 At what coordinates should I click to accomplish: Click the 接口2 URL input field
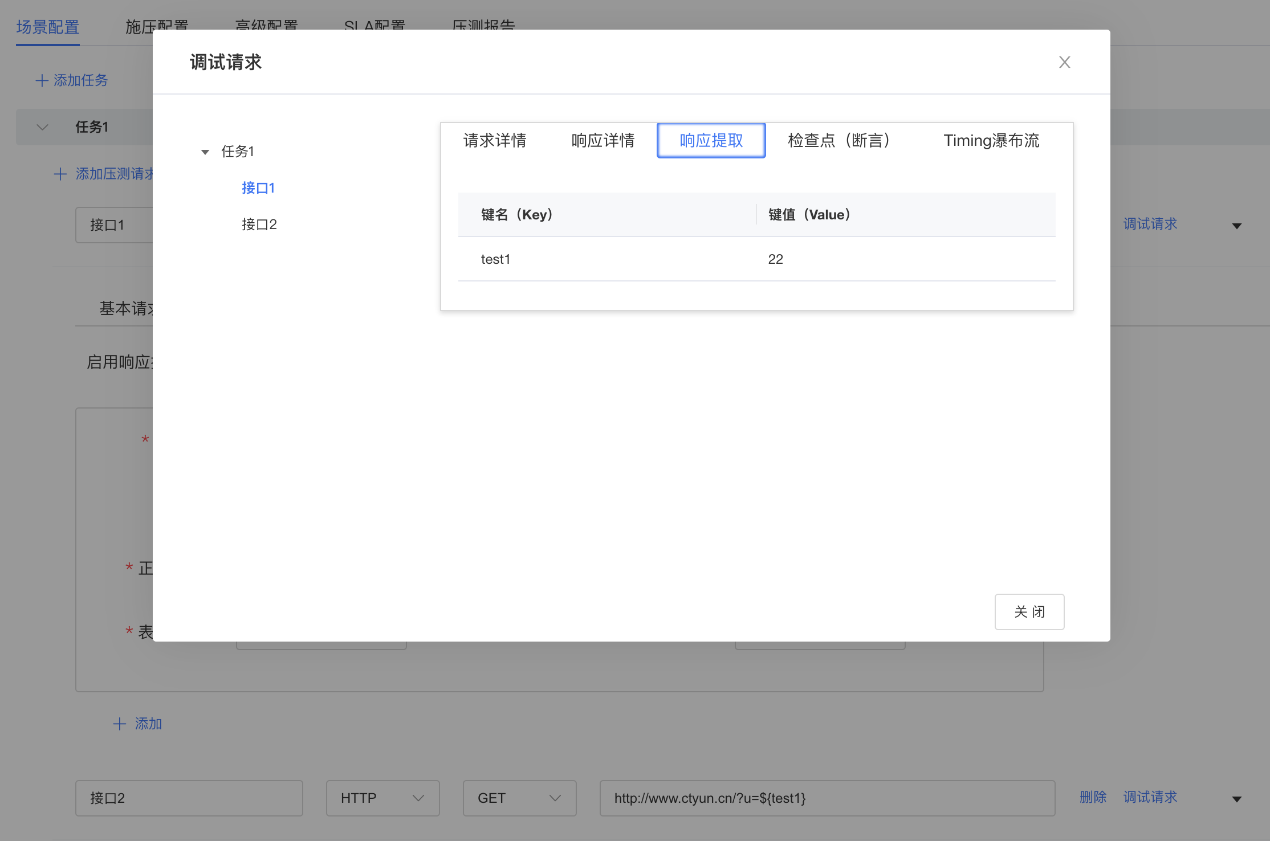pyautogui.click(x=827, y=798)
